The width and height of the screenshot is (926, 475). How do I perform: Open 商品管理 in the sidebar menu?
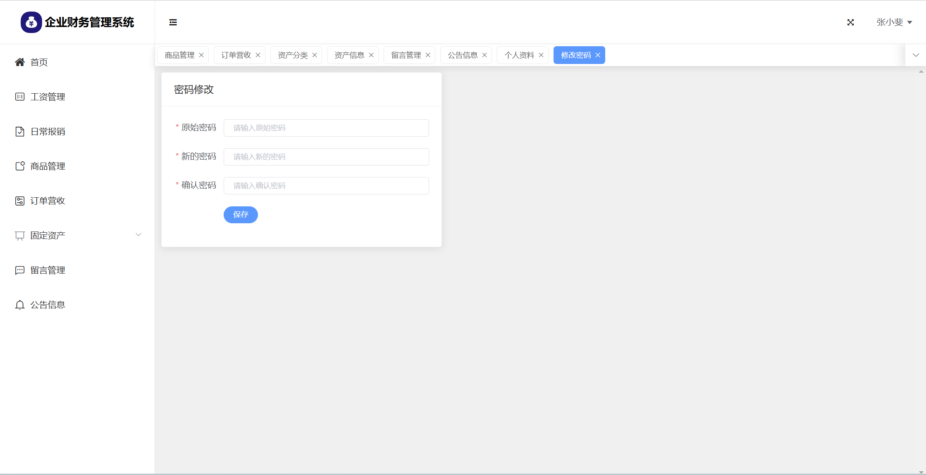tap(48, 166)
